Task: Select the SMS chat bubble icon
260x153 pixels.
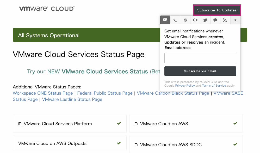Action: point(215,20)
